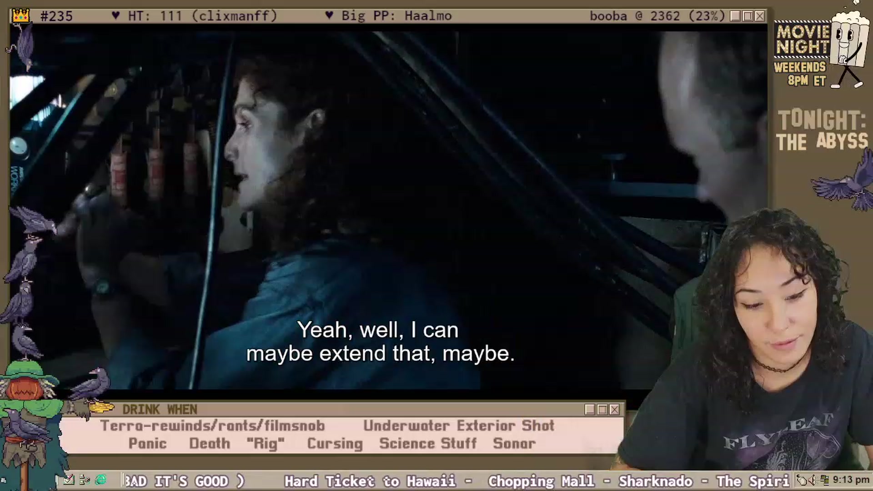This screenshot has width=873, height=491.
Task: Click Sharknado in the ticker
Action: point(656,481)
